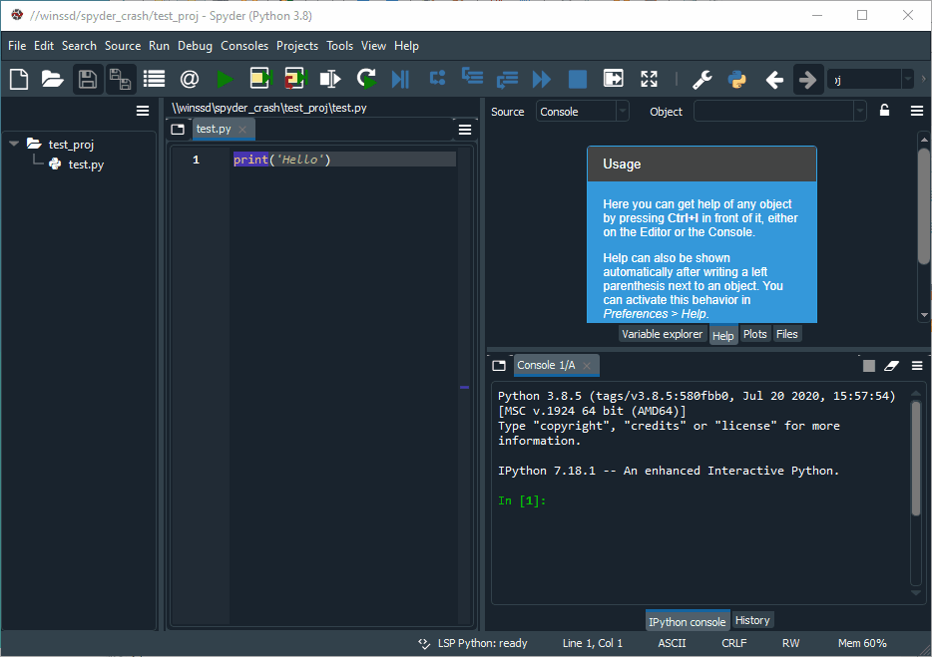
Task: Click the step into function debug icon
Action: 473,76
